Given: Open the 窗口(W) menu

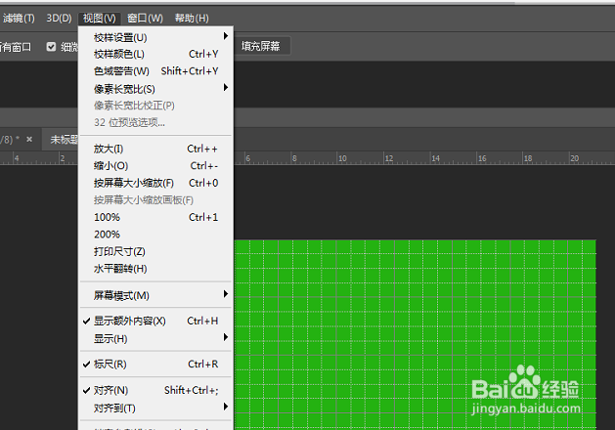Looking at the screenshot, I should [145, 18].
